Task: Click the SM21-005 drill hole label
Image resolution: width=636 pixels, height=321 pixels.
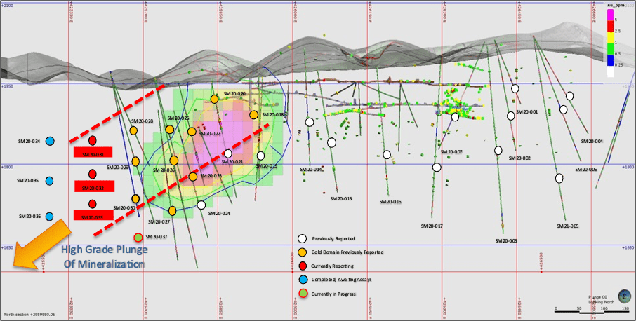Action: 567,226
